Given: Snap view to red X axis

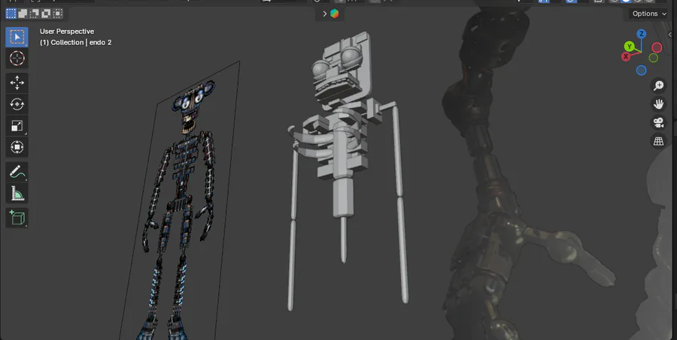Looking at the screenshot, I should (626, 56).
